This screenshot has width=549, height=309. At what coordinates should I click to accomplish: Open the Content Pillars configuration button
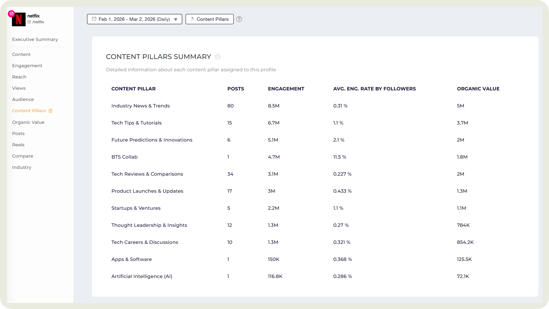click(x=210, y=19)
